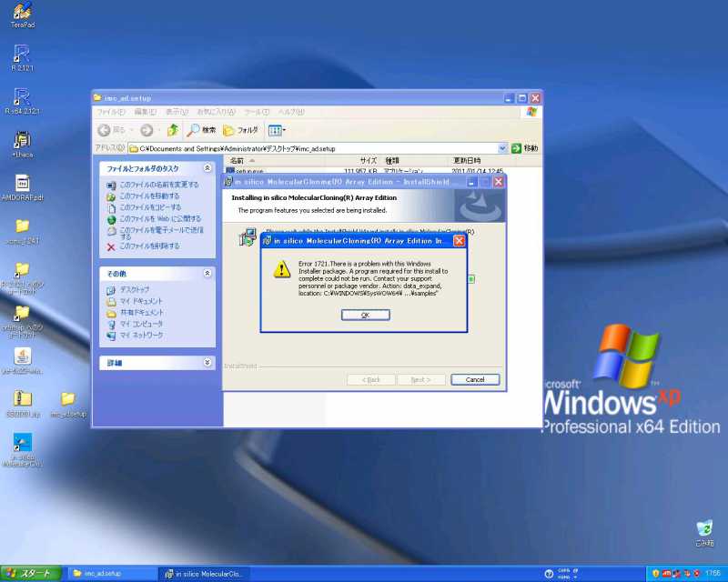Sort files by the サイズ column header
The height and width of the screenshot is (582, 728).
coord(353,161)
